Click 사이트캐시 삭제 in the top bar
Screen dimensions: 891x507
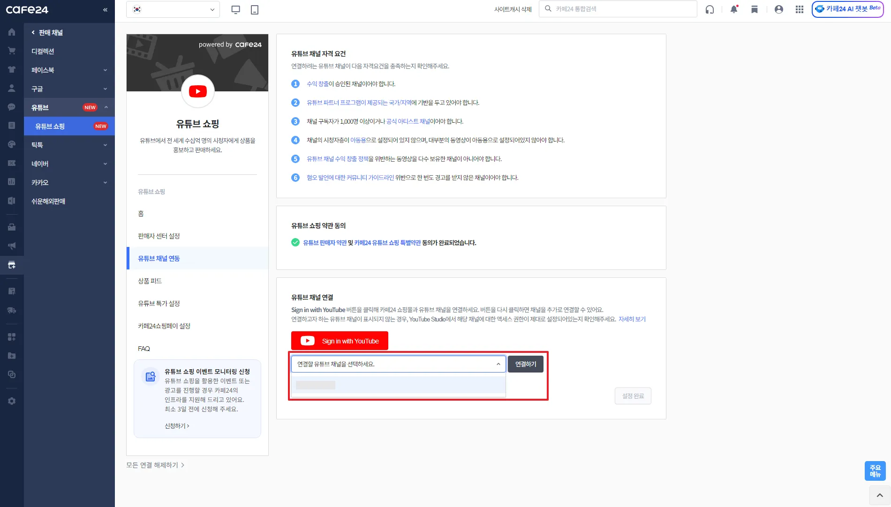coord(513,9)
